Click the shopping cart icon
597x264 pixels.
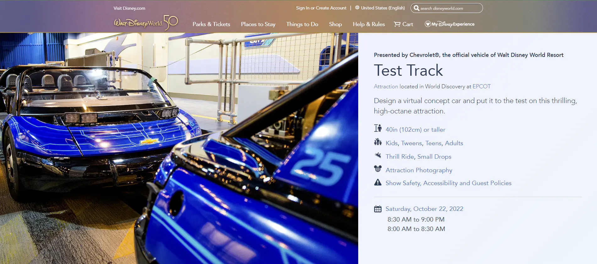397,24
